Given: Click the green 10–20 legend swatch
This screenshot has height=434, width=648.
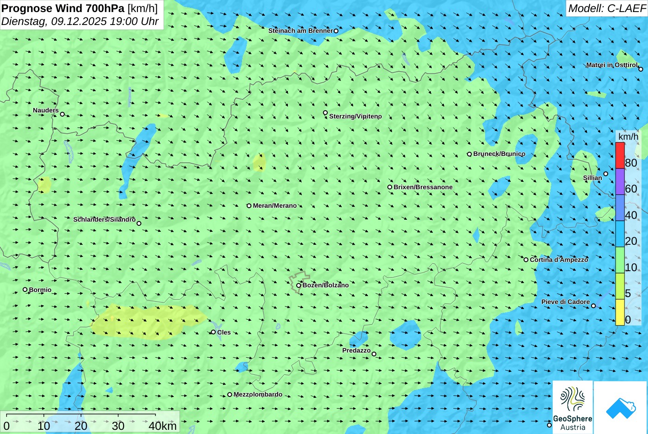Looking at the screenshot, I should coord(620,260).
